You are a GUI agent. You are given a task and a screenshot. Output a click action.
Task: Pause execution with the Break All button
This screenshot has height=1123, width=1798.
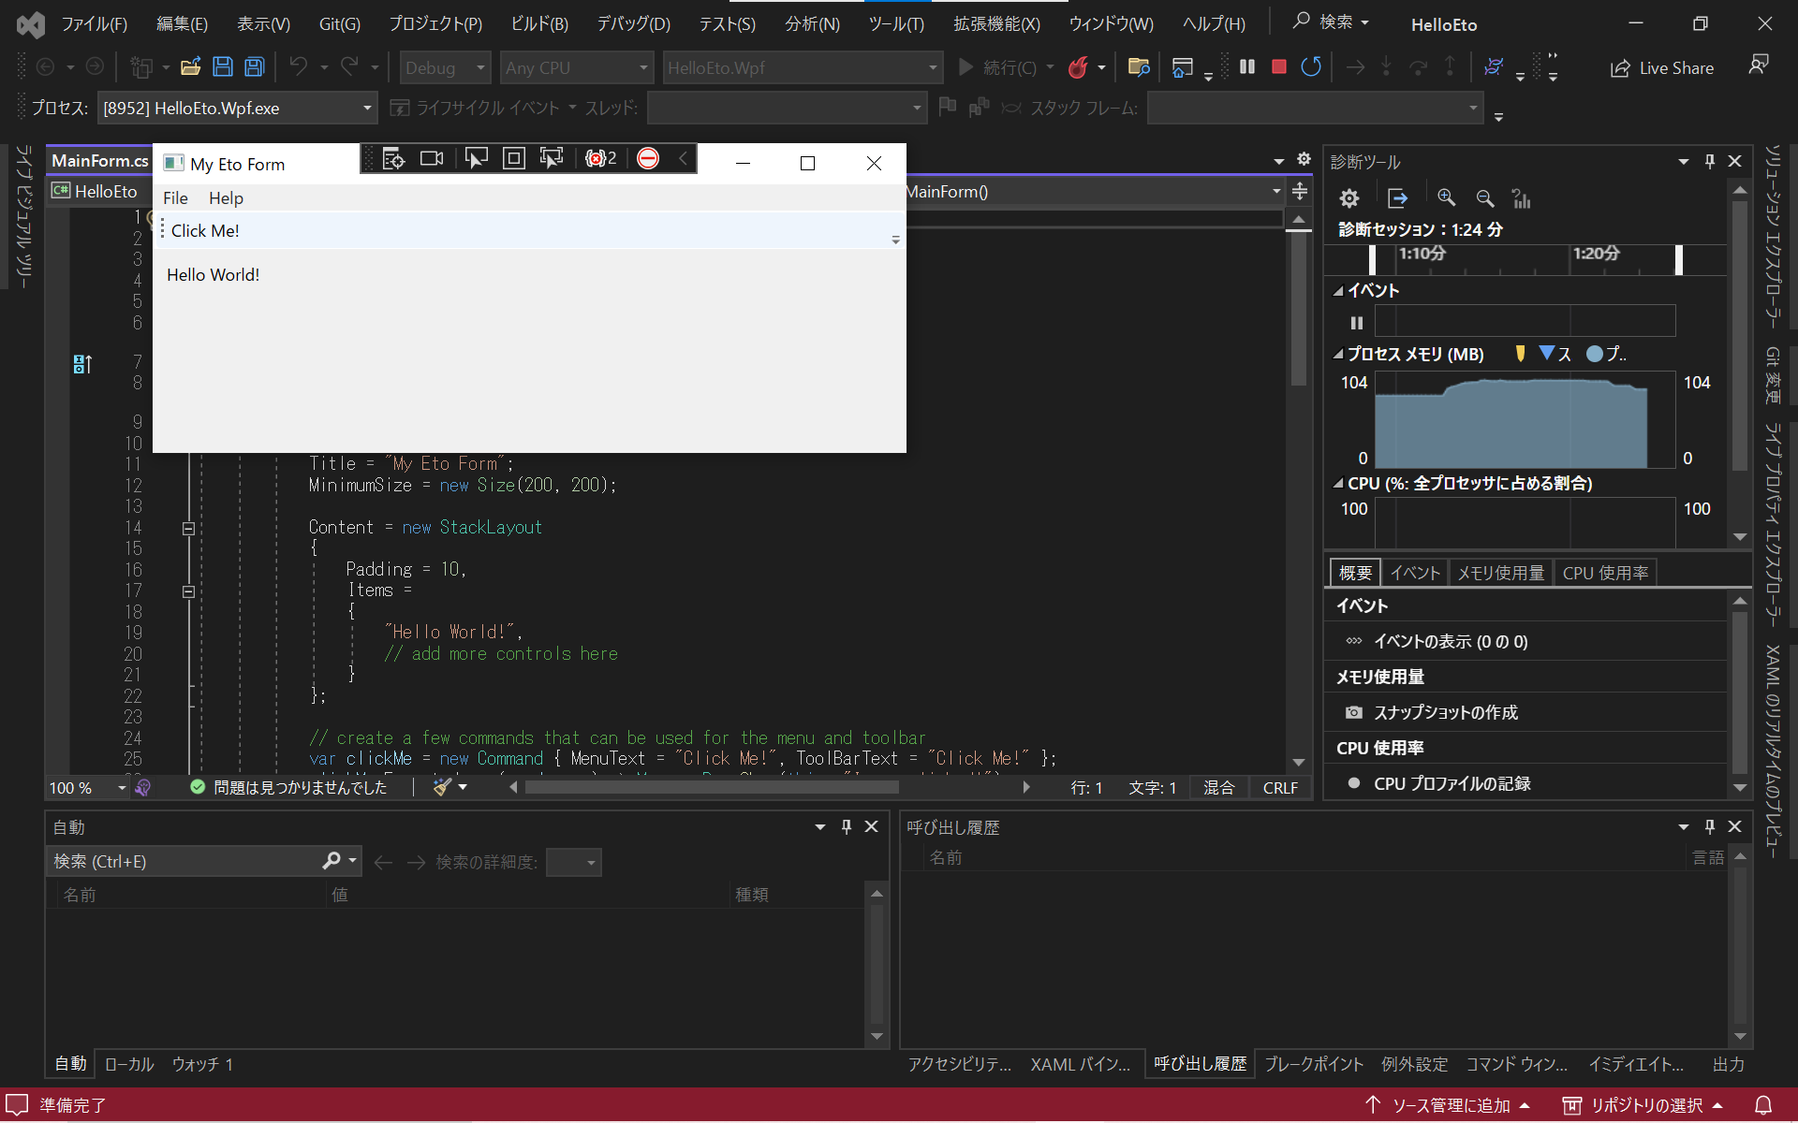pos(1247,67)
